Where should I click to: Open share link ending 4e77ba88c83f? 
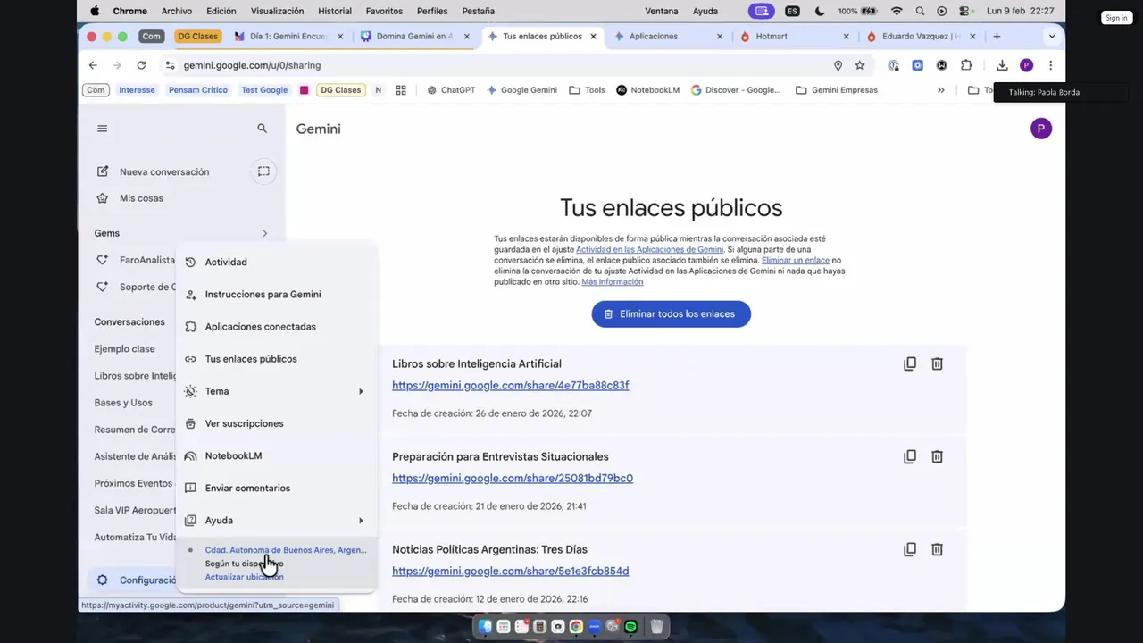510,386
